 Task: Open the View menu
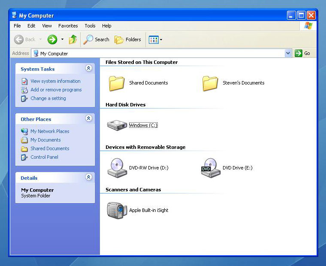pyautogui.click(x=47, y=26)
